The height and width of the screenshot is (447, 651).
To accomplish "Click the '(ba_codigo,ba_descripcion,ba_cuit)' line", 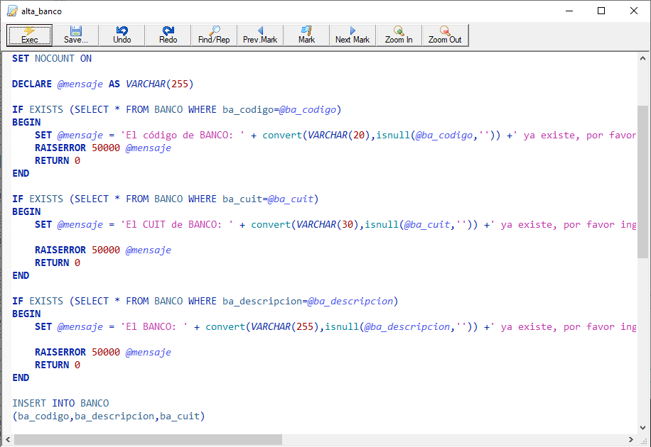I will point(108,416).
